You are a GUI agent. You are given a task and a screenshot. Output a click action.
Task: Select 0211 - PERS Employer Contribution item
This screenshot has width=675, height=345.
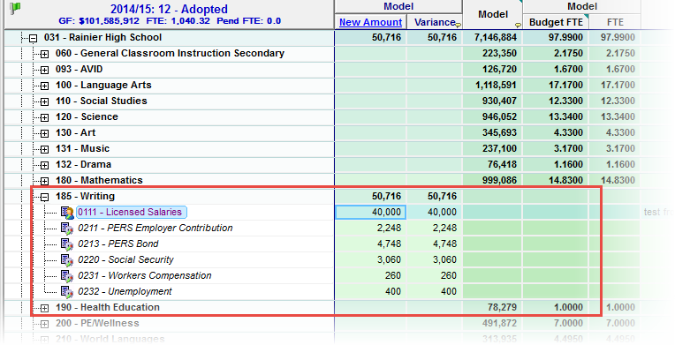155,228
